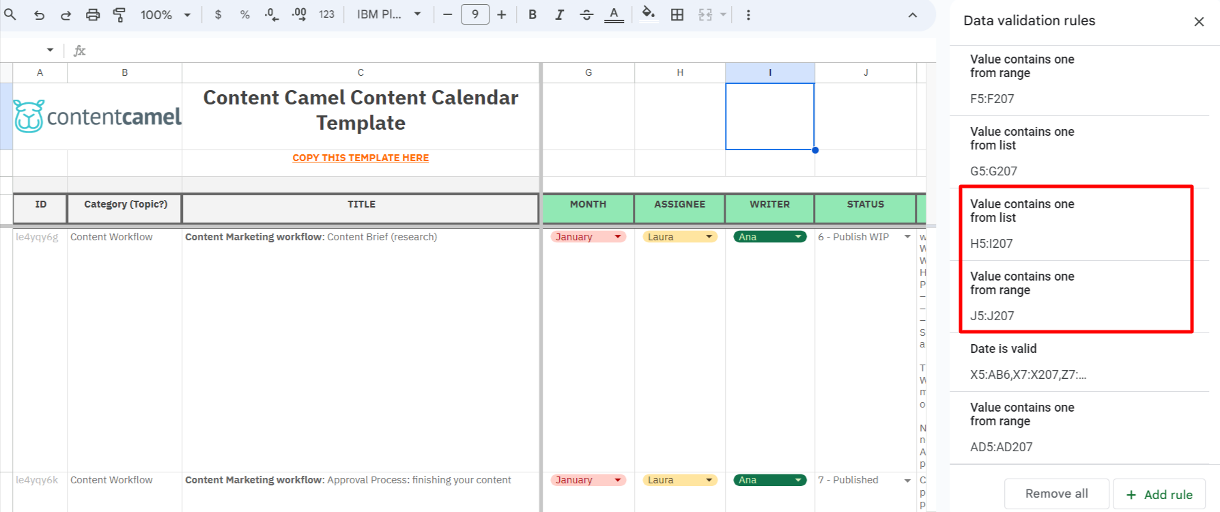
Task: Open the COPY THIS TEMPLATE HERE link
Action: pos(360,158)
